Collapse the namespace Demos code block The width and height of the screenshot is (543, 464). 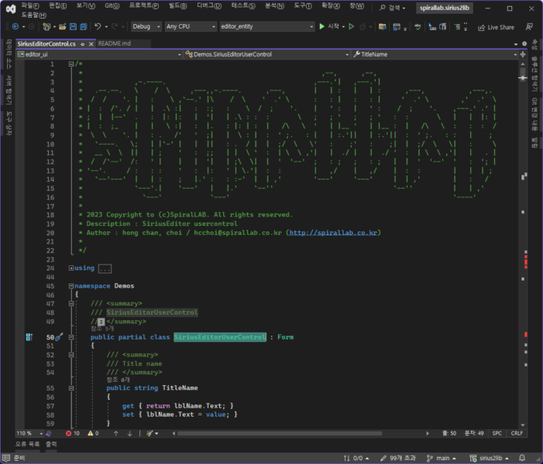pyautogui.click(x=71, y=285)
